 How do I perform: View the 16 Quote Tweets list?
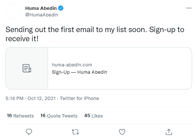pyautogui.click(x=59, y=116)
